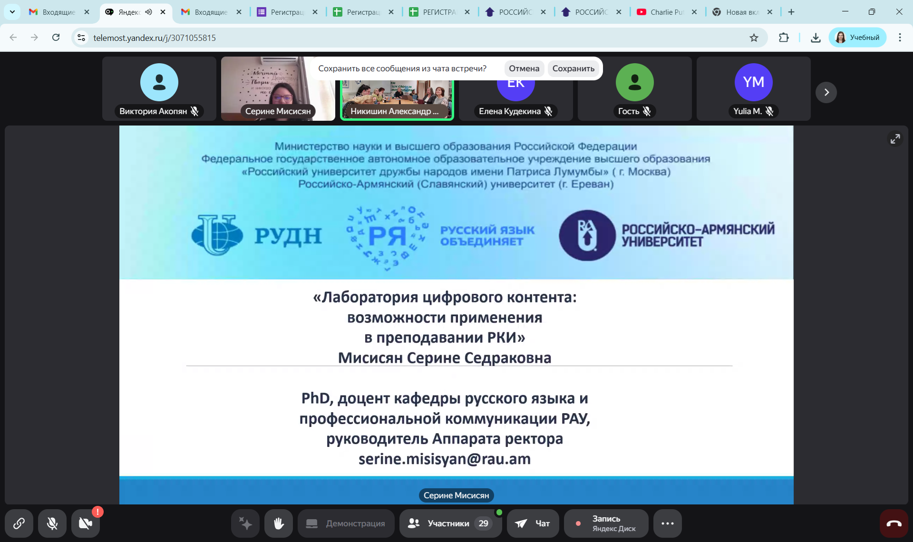
Task: Toggle the Запись Яндекс Диск recording
Action: tap(606, 523)
